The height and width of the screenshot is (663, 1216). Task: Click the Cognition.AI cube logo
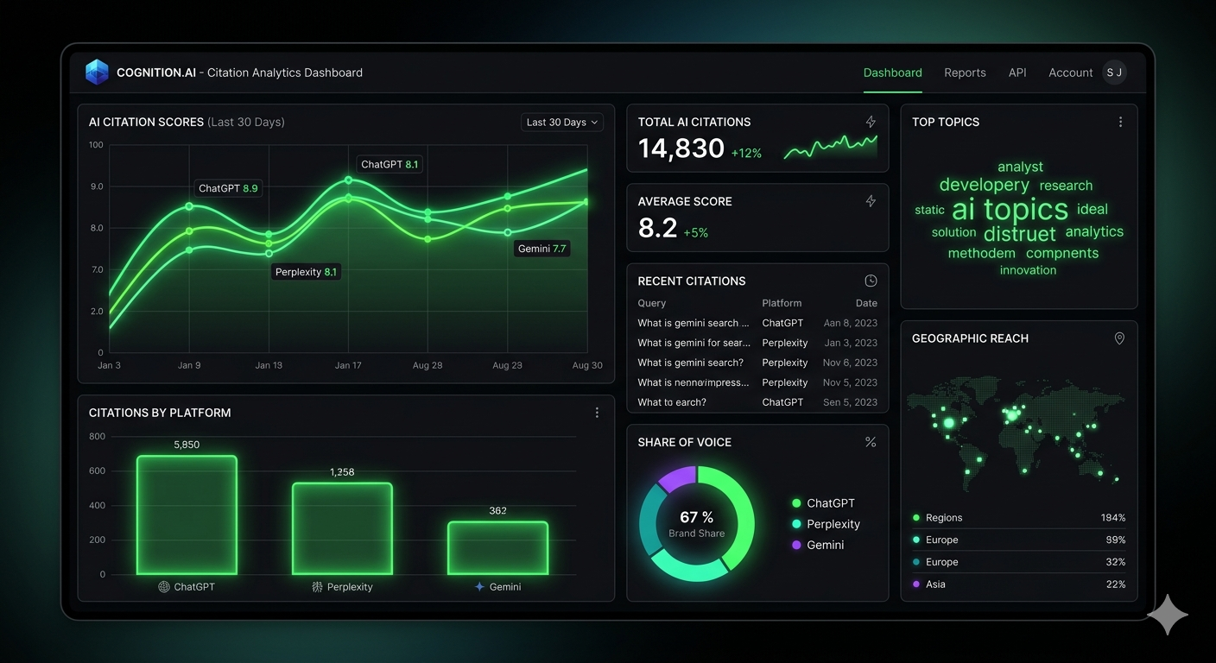[98, 73]
